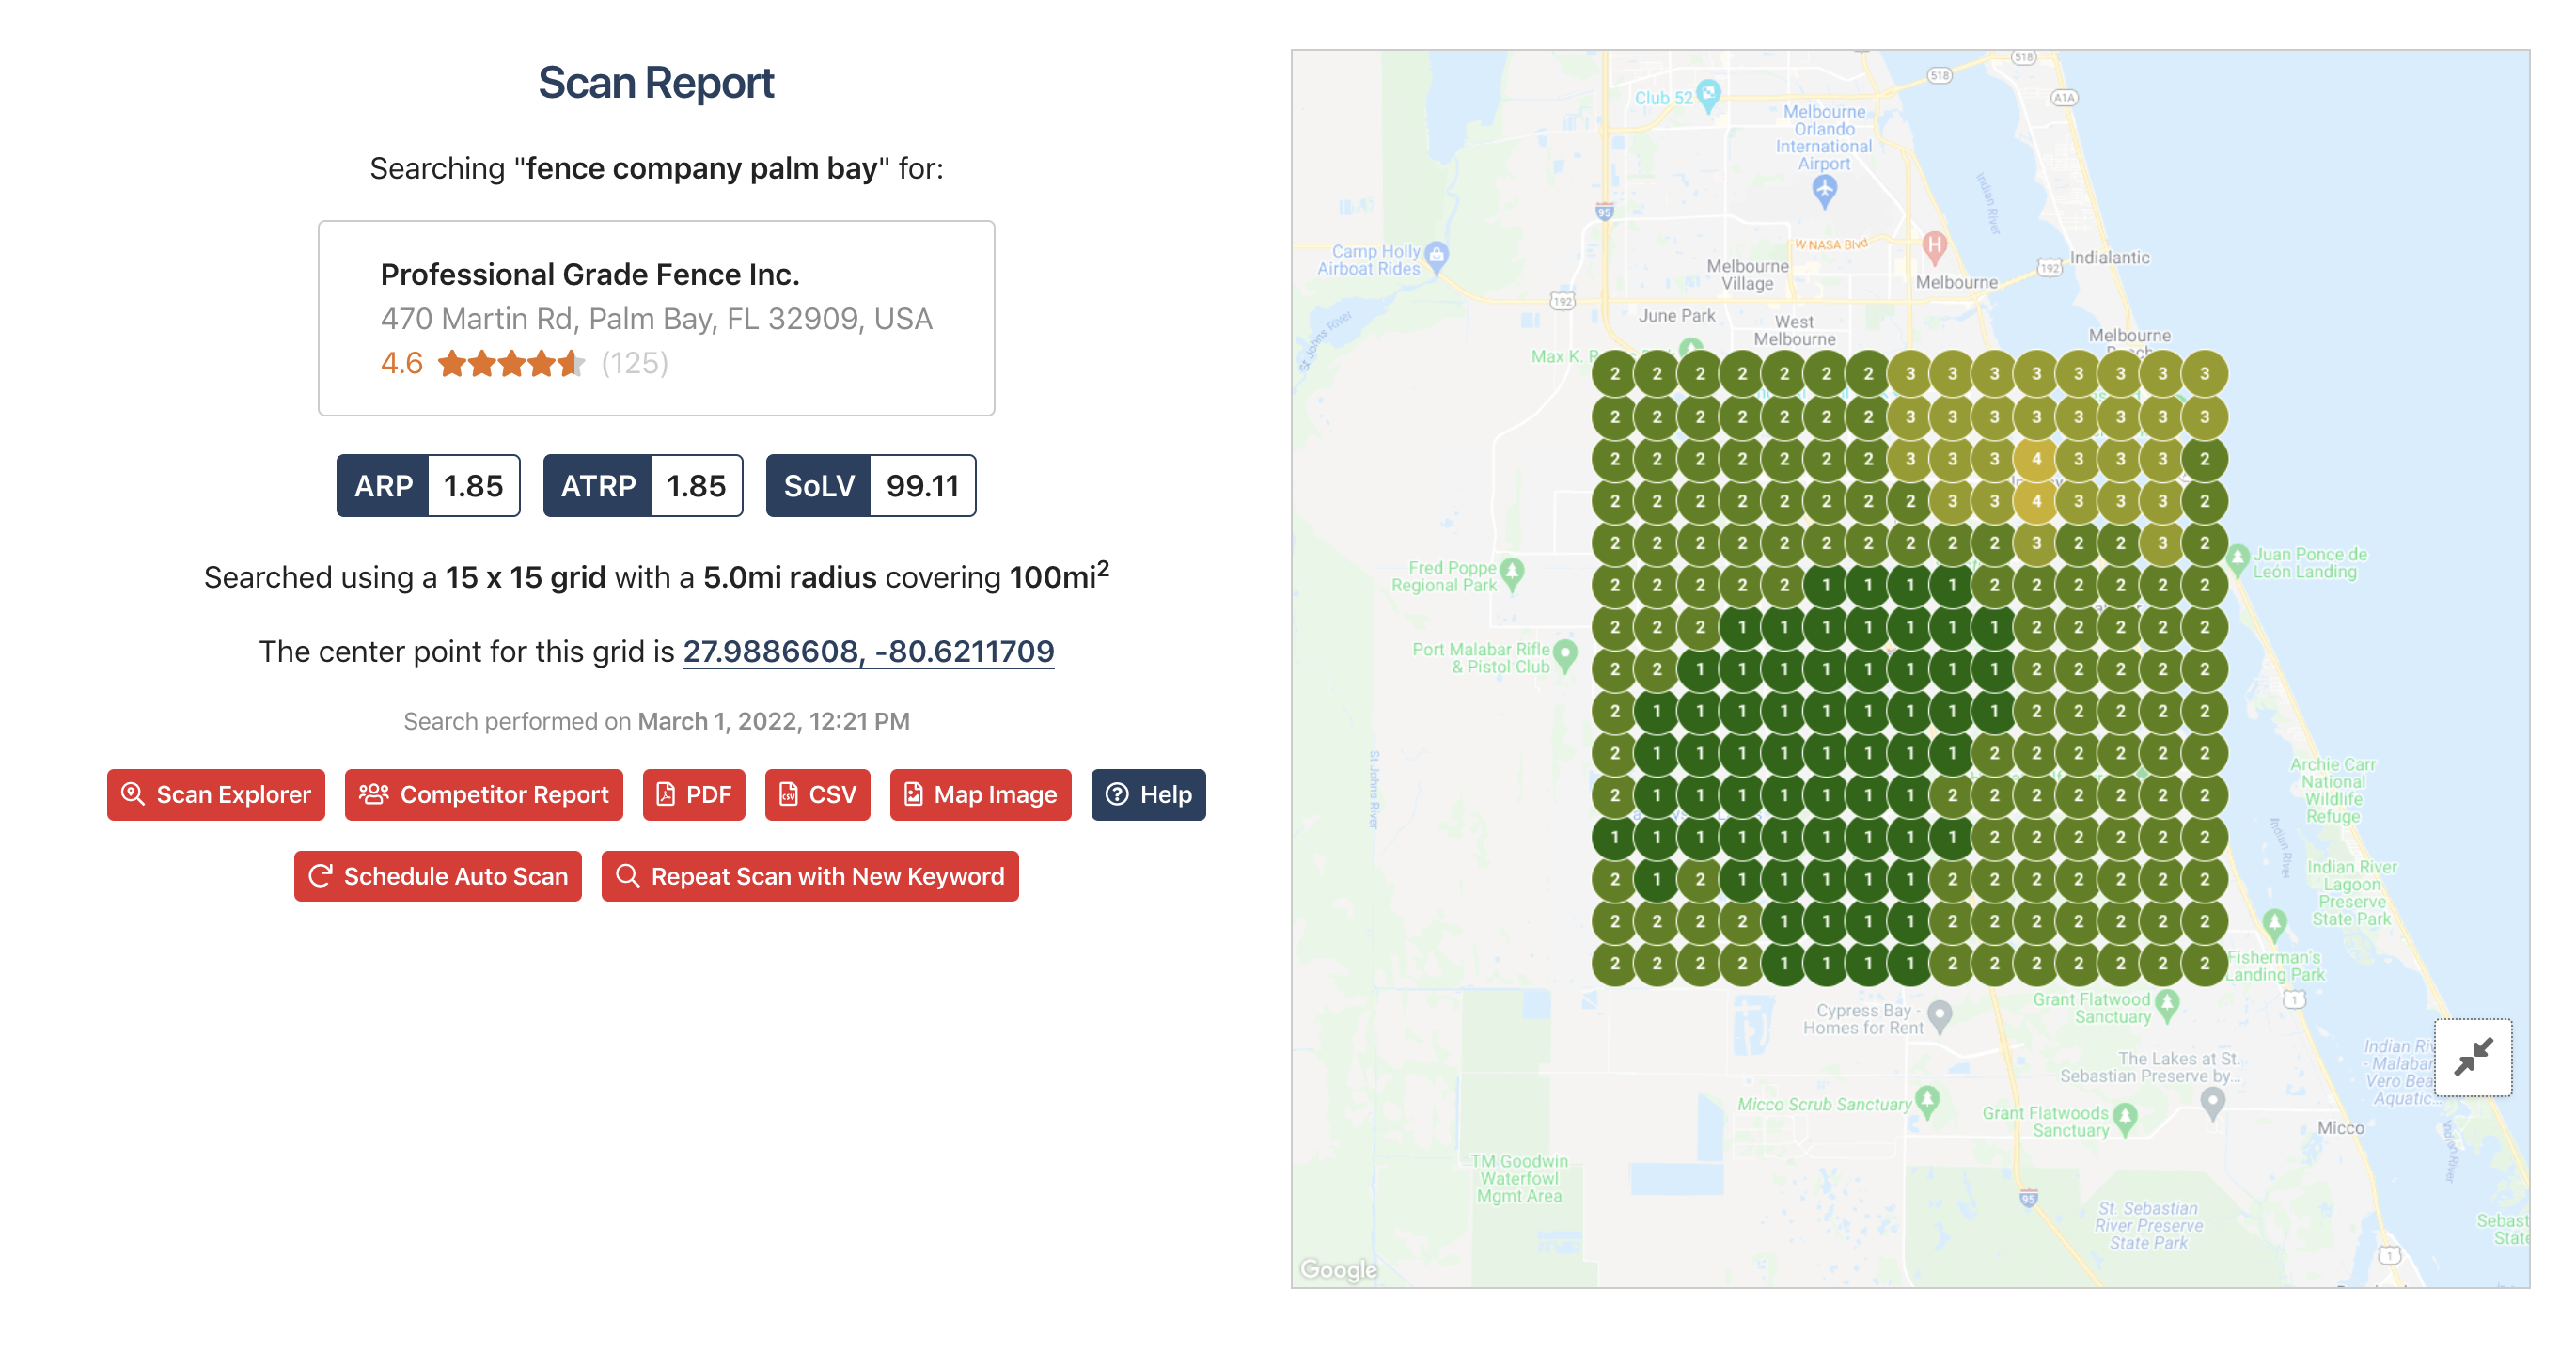The image size is (2576, 1367).
Task: Schedule an Auto Scan
Action: pyautogui.click(x=438, y=876)
